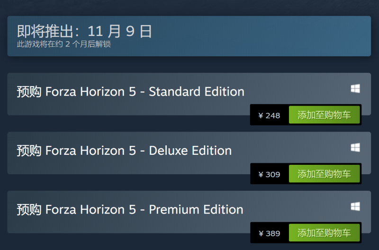Viewport: 379px width, 250px height.
Task: Click the 即将推出 11月9日 release banner
Action: click(x=189, y=36)
